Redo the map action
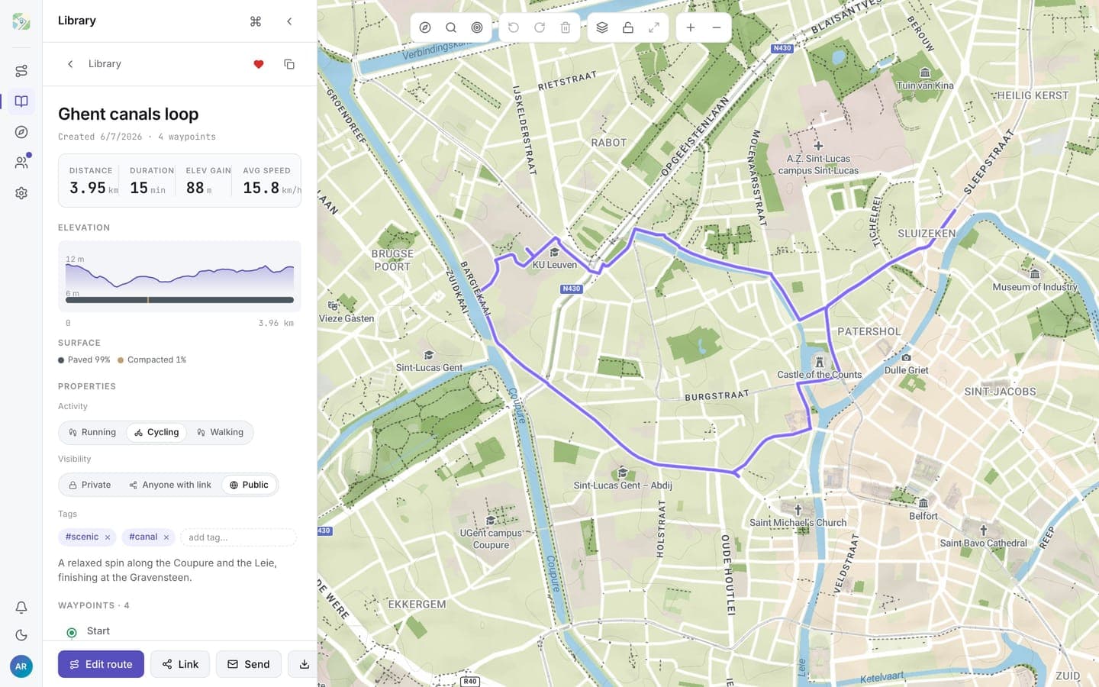The height and width of the screenshot is (687, 1099). pos(540,27)
